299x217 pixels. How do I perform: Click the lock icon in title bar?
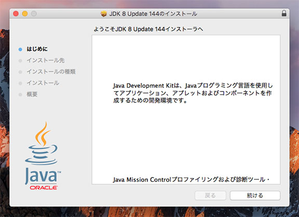tap(284, 13)
